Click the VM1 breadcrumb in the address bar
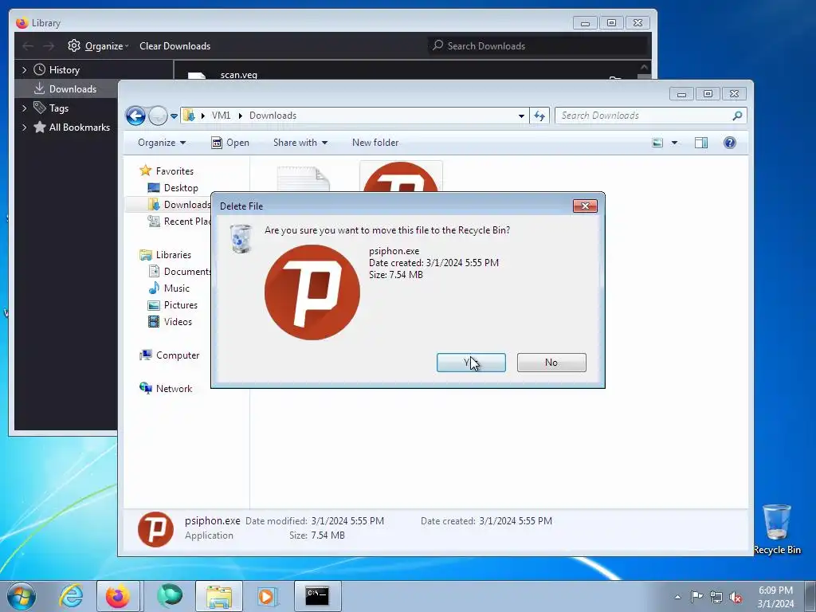 [x=221, y=116]
